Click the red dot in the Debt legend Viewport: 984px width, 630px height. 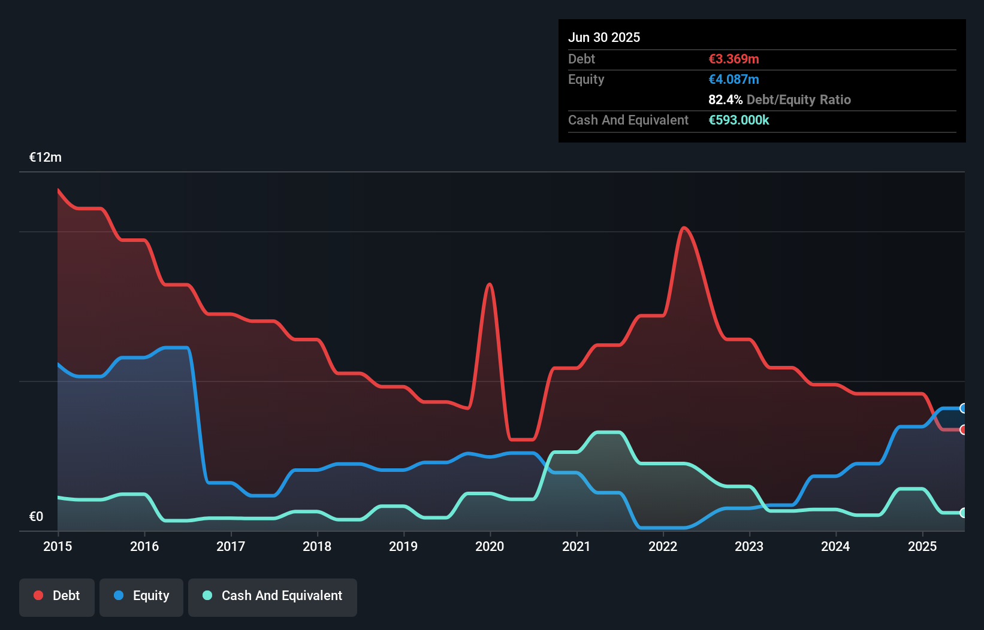pyautogui.click(x=38, y=595)
